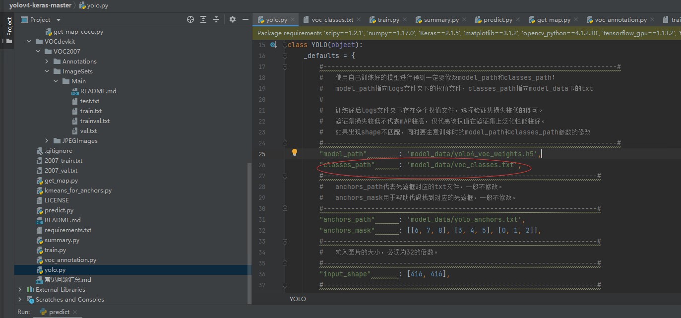Select the .gitignore file

tap(58, 151)
